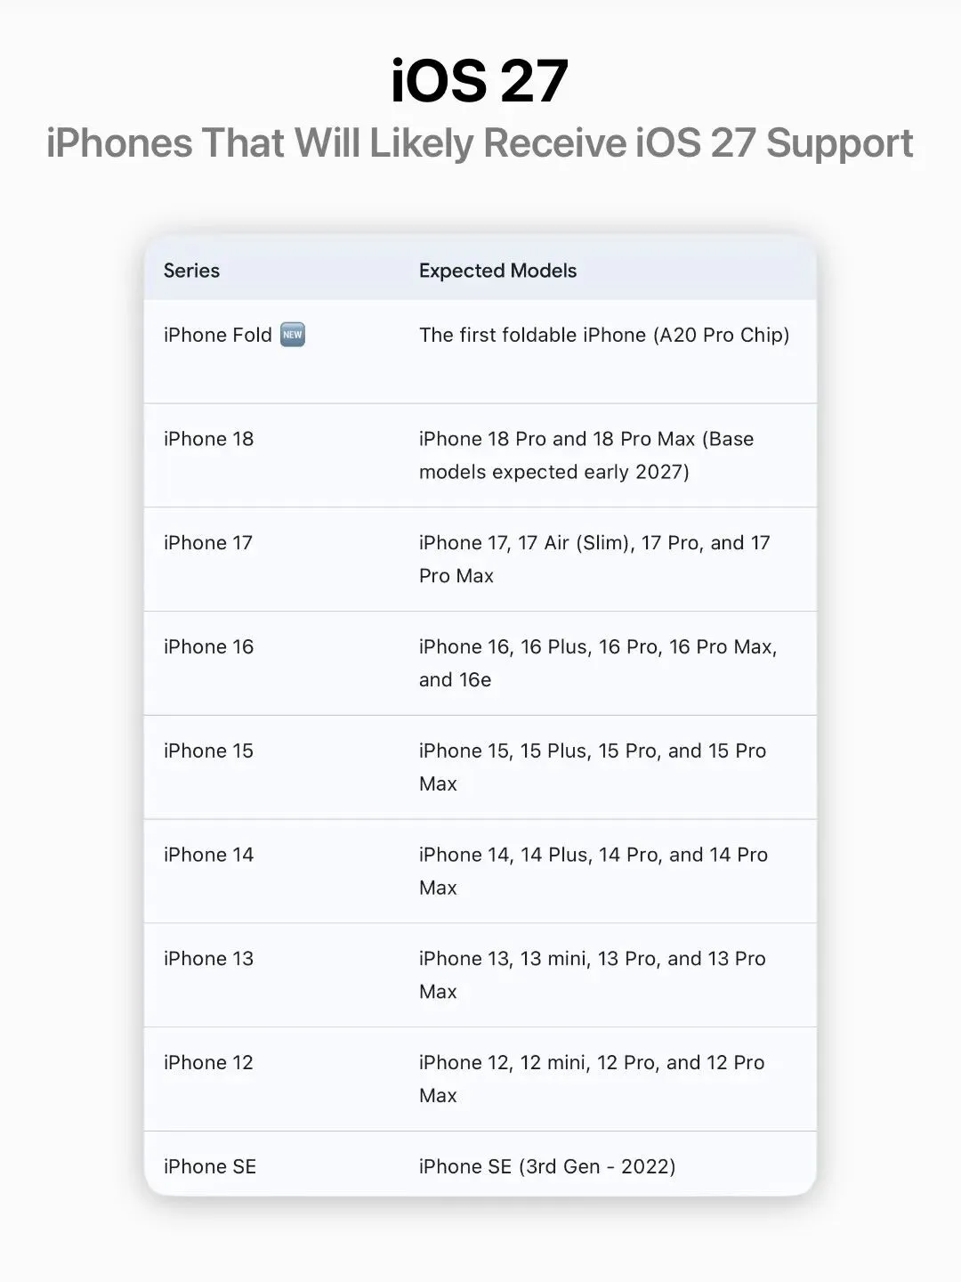Select the Series column header
Image resolution: width=961 pixels, height=1282 pixels.
(191, 271)
